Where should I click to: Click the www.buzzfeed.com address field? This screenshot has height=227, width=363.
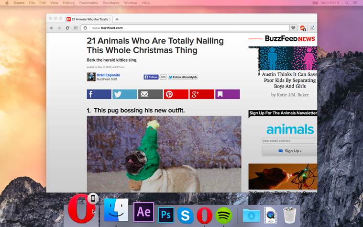click(x=185, y=28)
